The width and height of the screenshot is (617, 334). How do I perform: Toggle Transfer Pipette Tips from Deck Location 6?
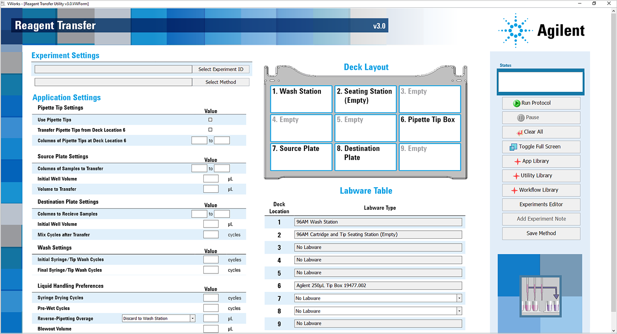tap(210, 130)
